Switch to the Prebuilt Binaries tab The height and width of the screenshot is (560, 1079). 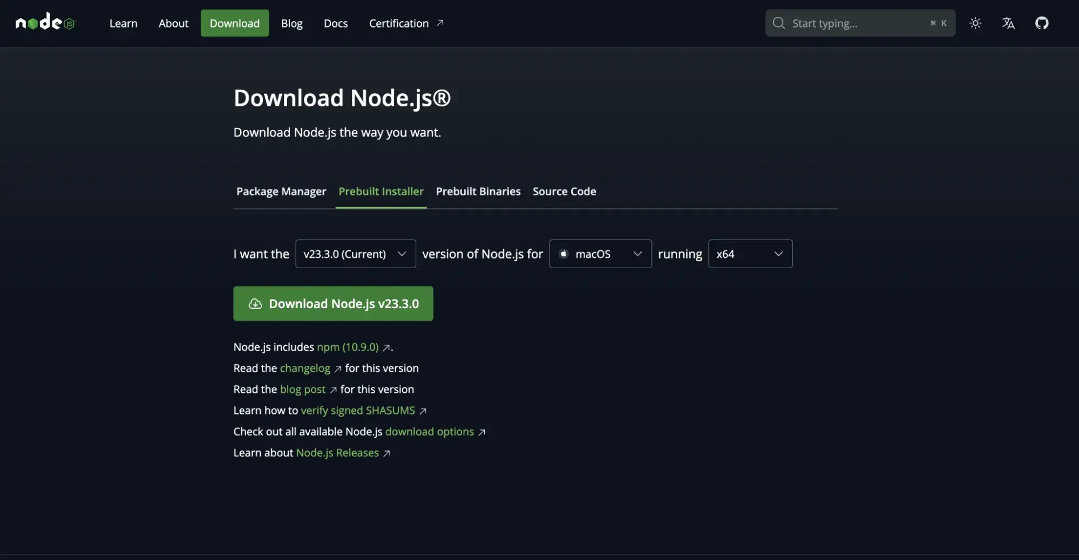coord(478,192)
